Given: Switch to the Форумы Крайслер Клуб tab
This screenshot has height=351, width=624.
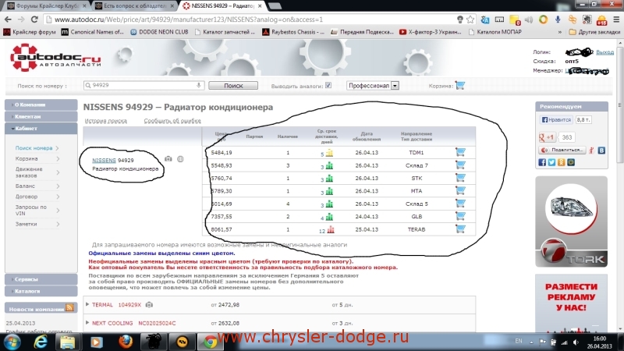Looking at the screenshot, I should [47, 5].
